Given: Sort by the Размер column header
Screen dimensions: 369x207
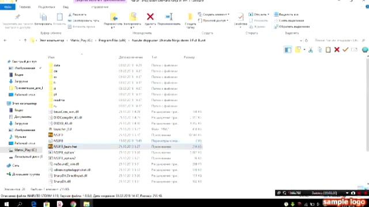Looking at the screenshot, I should click(x=189, y=57).
